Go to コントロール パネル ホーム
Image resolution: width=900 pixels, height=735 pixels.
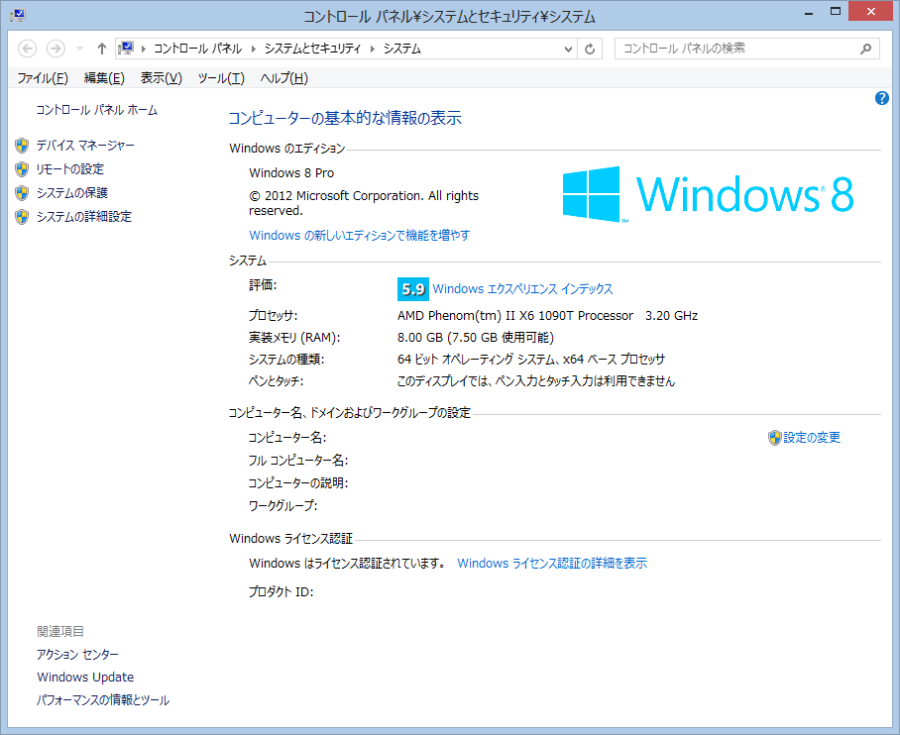pyautogui.click(x=96, y=110)
